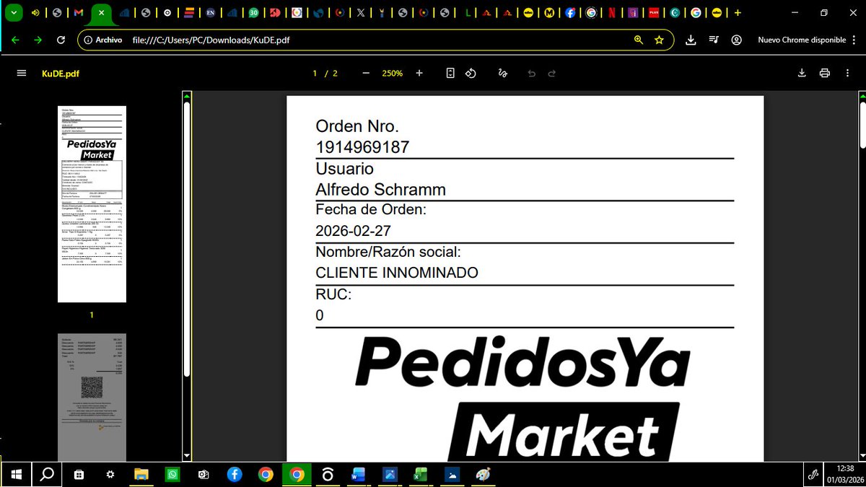Screen dimensions: 866x487
Task: Click the name Alfredo Schramm
Action: click(x=380, y=190)
